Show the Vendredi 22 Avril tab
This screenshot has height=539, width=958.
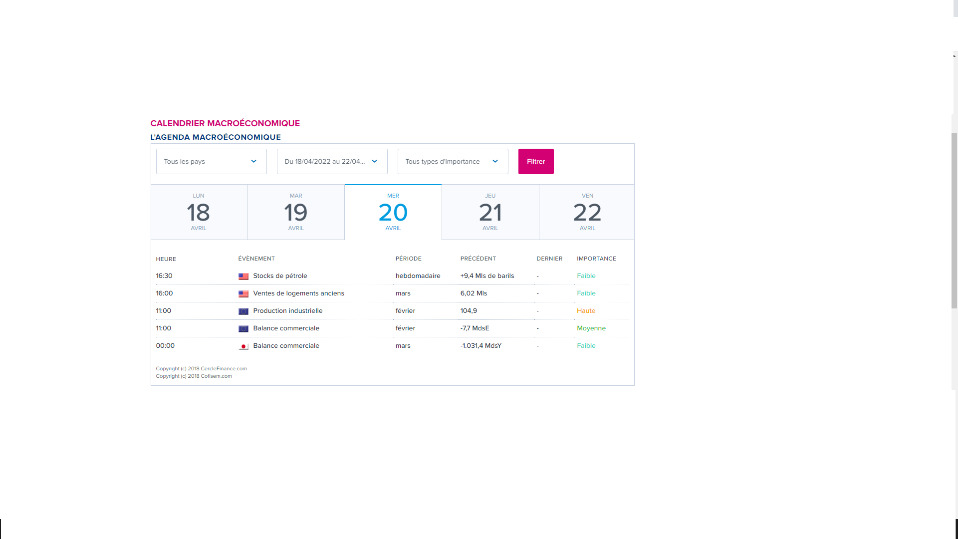tap(587, 212)
